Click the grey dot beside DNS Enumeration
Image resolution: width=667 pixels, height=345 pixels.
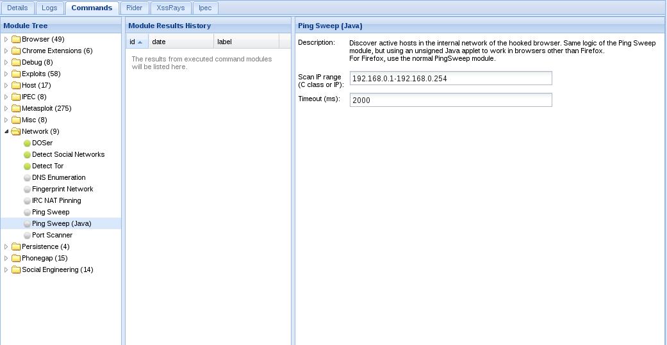coord(27,177)
